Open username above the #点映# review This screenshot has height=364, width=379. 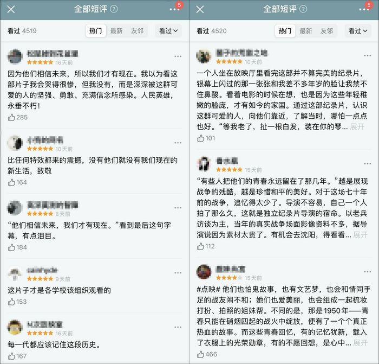click(x=230, y=269)
